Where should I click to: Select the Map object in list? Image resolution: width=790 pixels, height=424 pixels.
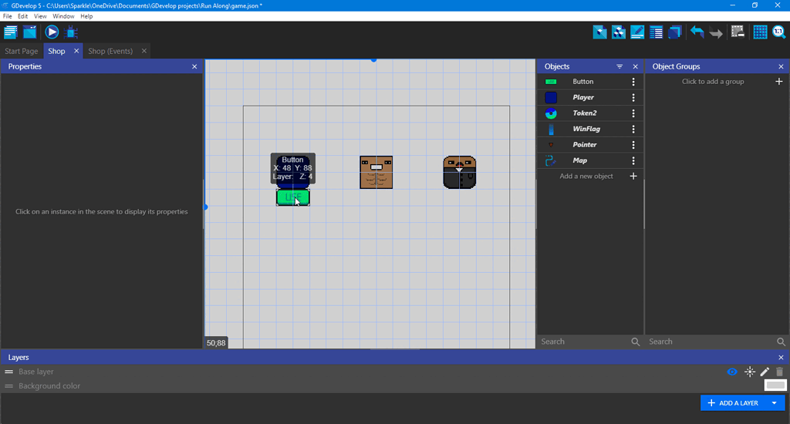(x=580, y=160)
